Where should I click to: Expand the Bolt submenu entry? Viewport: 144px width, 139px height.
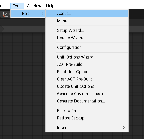[28, 14]
